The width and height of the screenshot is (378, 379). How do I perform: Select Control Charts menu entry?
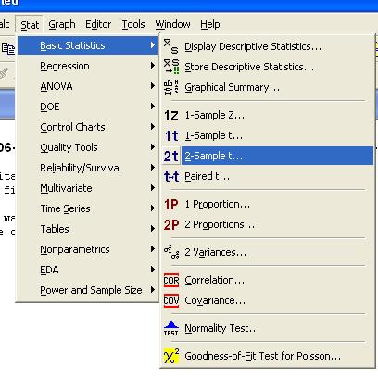click(x=88, y=127)
